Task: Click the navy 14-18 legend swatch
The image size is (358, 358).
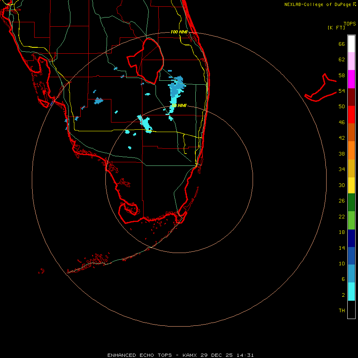Action: click(351, 238)
